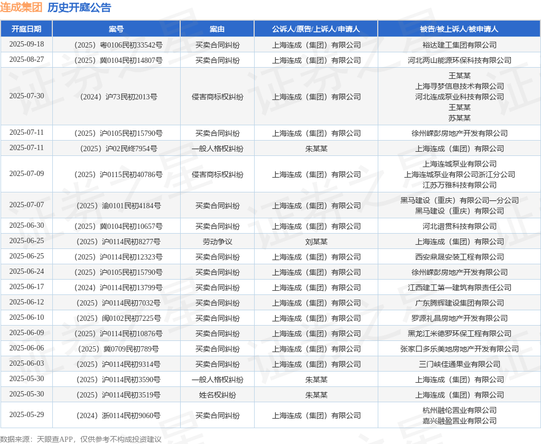541x444 pixels.
Task: Click 江苏万雅科技有限公司 defendant entry
Action: (460, 186)
